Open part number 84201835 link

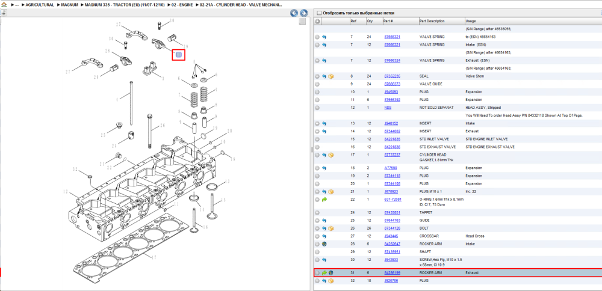393,139
